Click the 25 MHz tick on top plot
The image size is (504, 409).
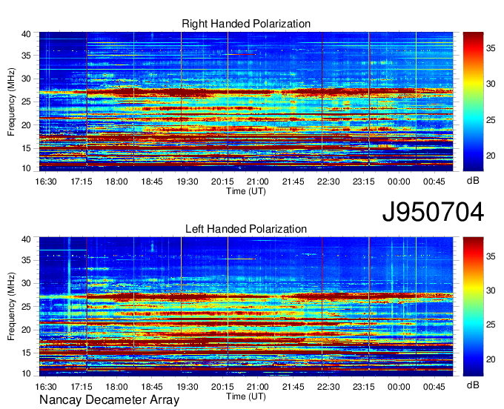point(26,102)
